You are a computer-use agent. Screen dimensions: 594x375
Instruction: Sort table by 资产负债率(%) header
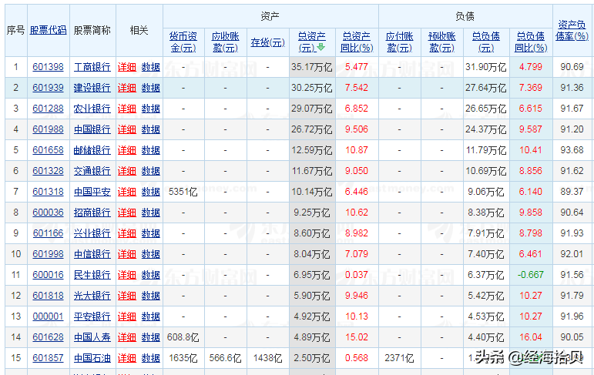pos(572,31)
